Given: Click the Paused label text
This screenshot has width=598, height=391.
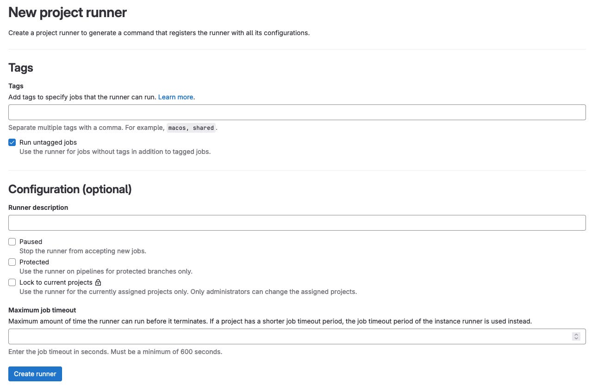Looking at the screenshot, I should [31, 241].
